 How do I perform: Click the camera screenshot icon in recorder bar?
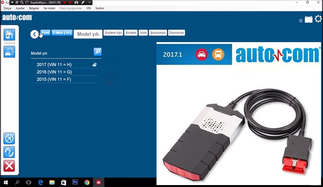(76, 2)
